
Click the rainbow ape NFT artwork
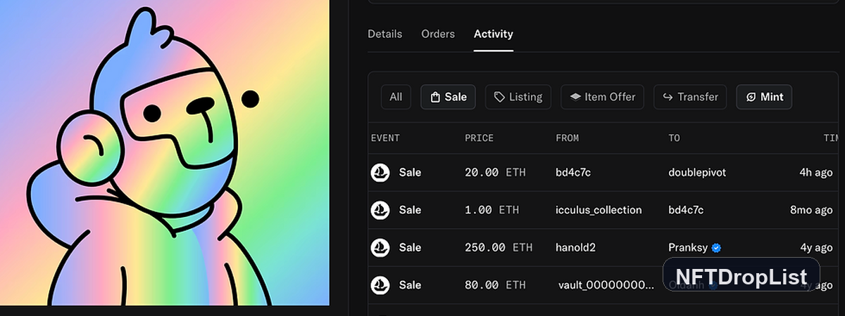pos(165,152)
